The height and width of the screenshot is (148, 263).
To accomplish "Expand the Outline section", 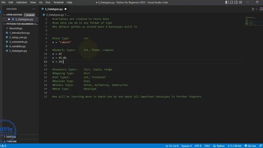I will [x=11, y=137].
